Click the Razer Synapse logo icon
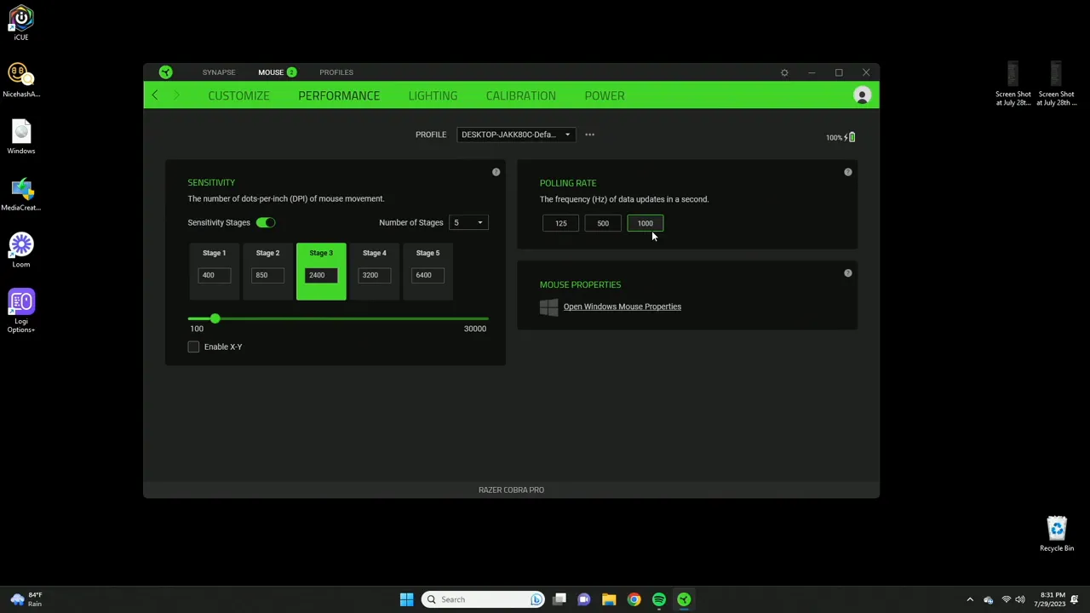 (166, 72)
